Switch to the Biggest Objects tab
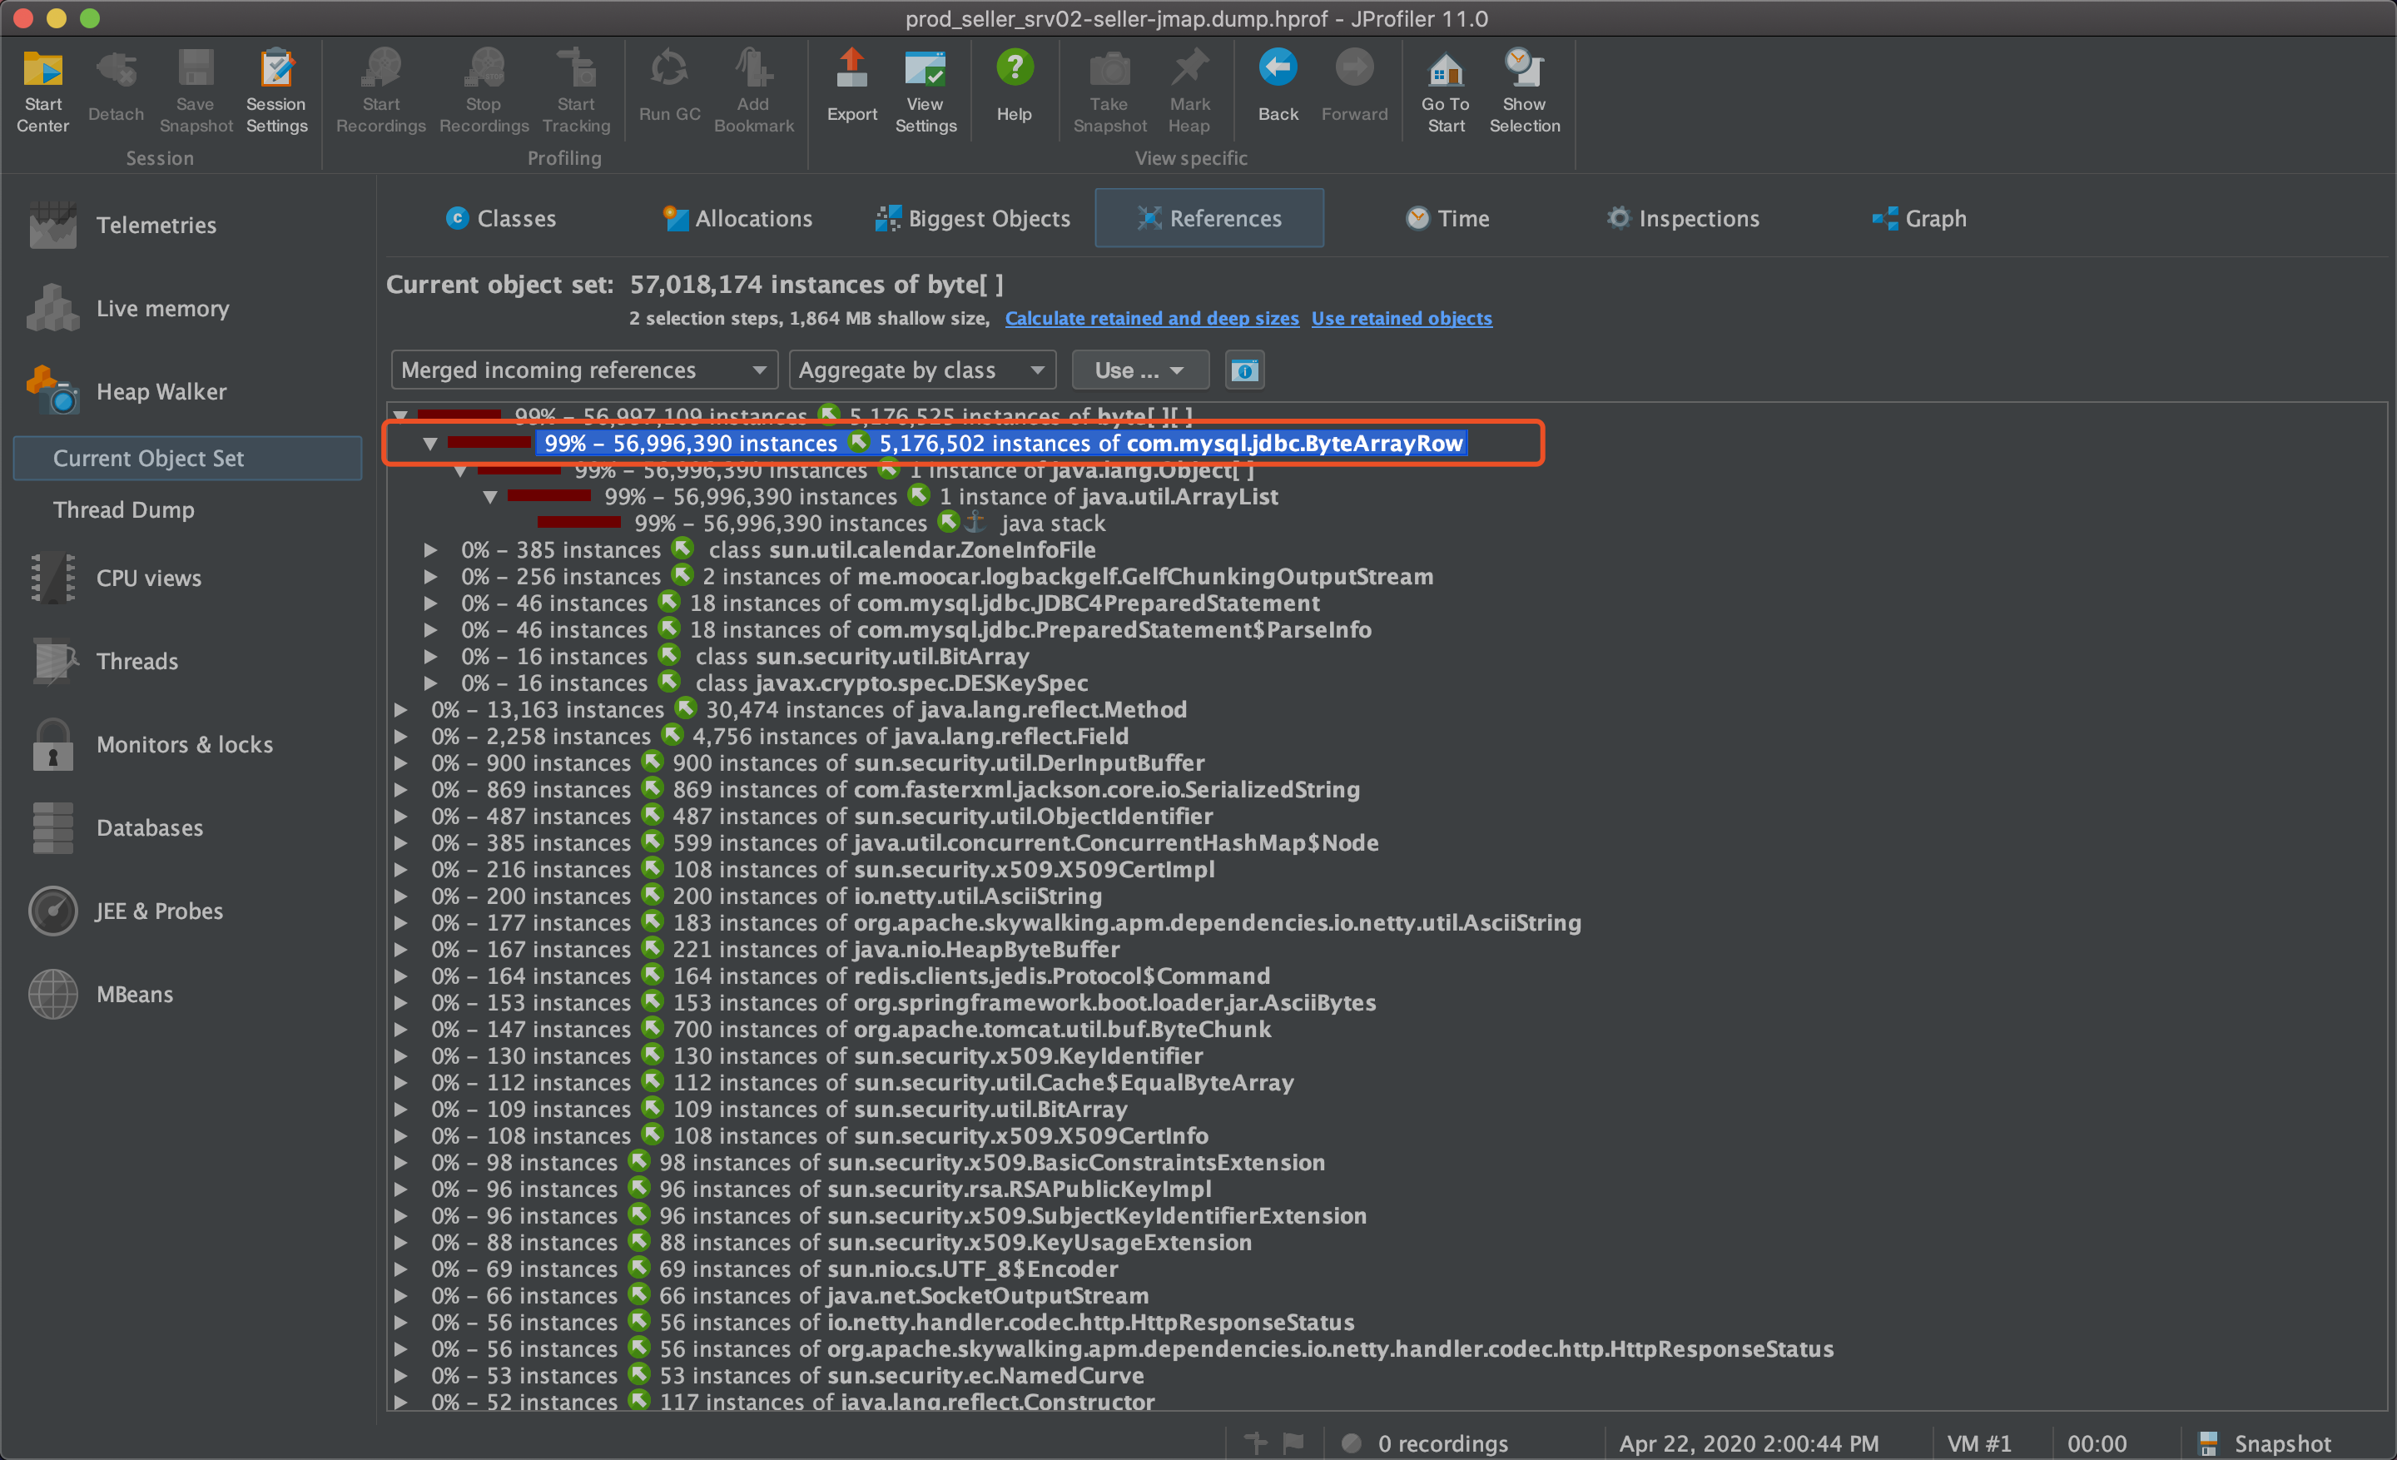This screenshot has height=1460, width=2397. click(x=973, y=219)
